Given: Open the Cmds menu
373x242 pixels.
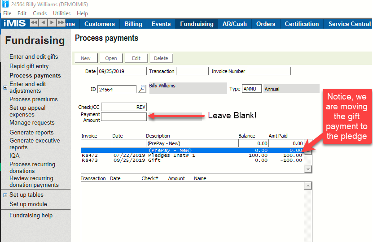Looking at the screenshot, I should click(x=39, y=13).
